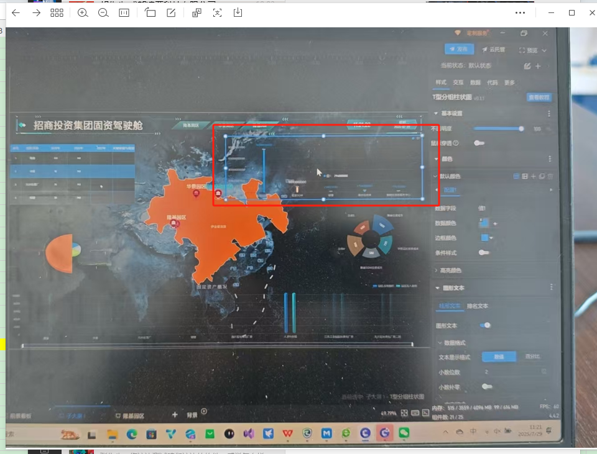
Task: Edit the image in the viewer toolbar
Action: pyautogui.click(x=172, y=13)
